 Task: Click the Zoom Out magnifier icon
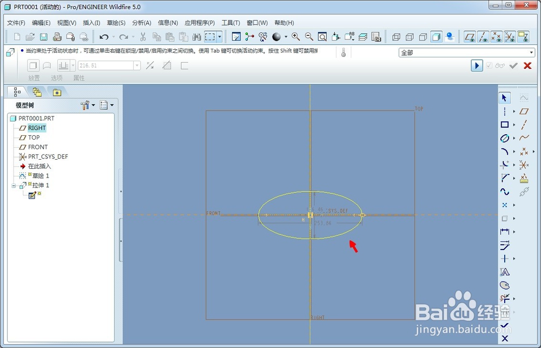[309, 37]
